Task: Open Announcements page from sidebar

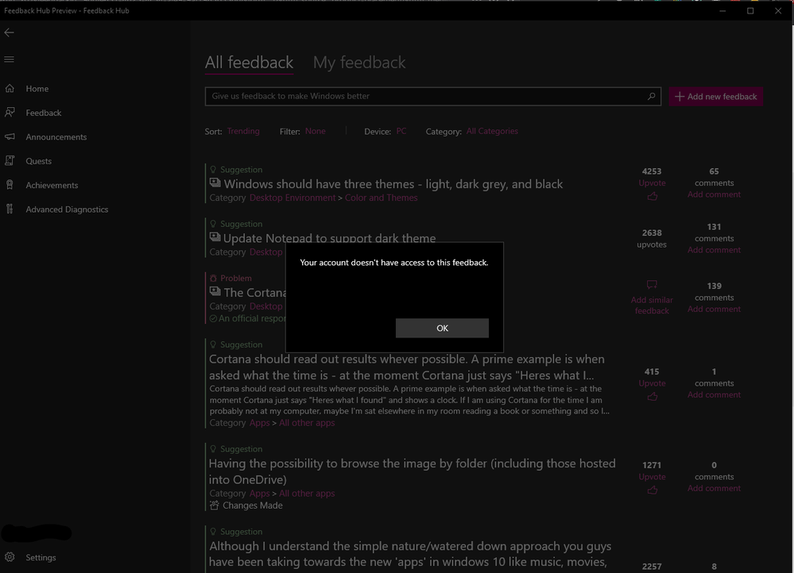Action: 56,137
